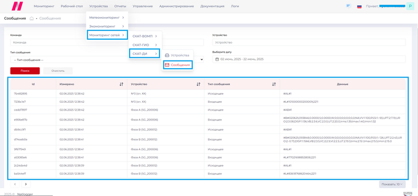Click the date range field
Screen dimensions: 418x196
point(309,59)
